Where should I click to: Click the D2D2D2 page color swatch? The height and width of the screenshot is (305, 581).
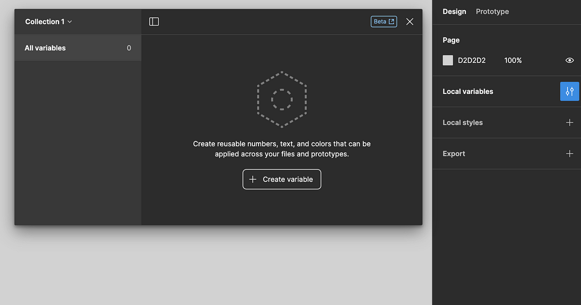point(447,60)
